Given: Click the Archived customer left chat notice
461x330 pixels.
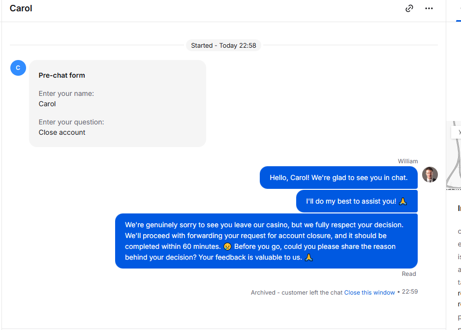Looking at the screenshot, I should coord(297,293).
